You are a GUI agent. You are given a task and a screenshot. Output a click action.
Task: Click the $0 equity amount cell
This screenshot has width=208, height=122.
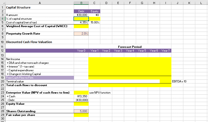coord(94,15)
